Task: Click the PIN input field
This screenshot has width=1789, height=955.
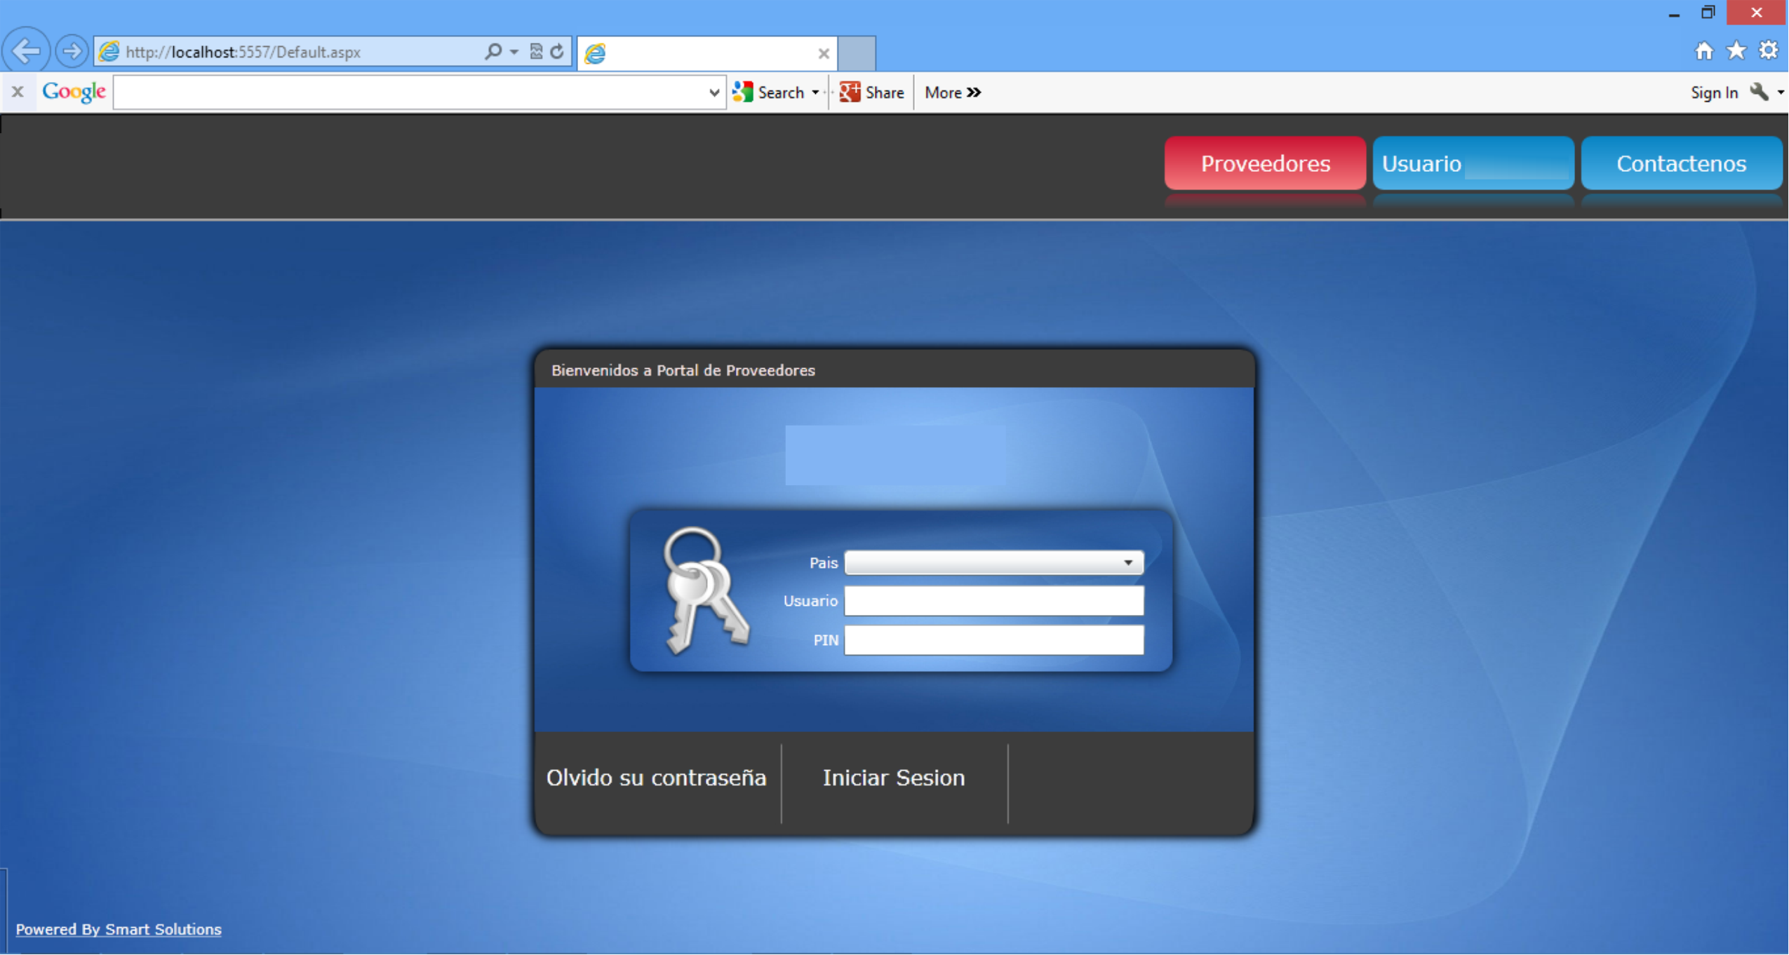Action: click(x=994, y=640)
